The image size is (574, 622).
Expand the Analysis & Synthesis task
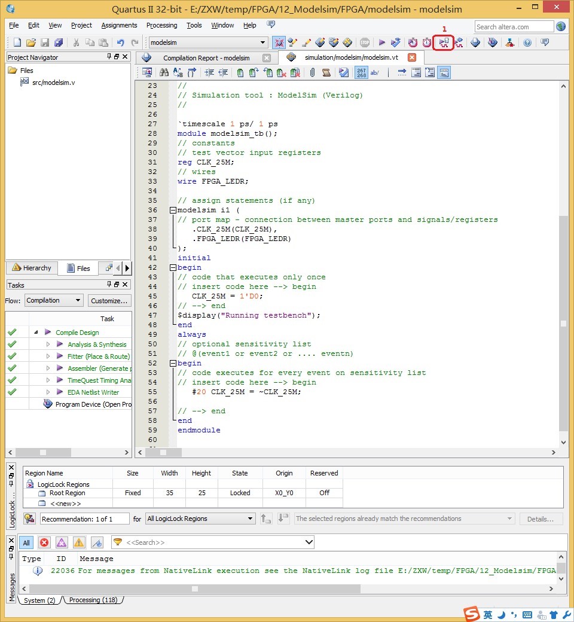(x=48, y=344)
